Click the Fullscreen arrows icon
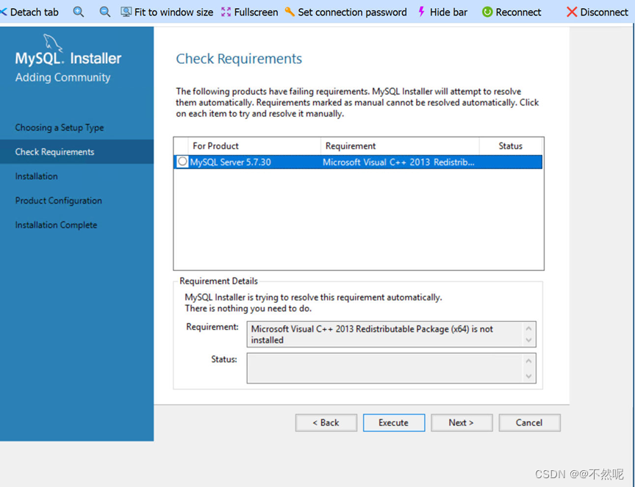The height and width of the screenshot is (487, 635). tap(226, 12)
